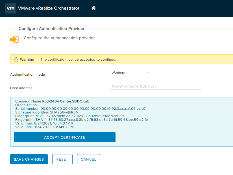Image resolution: width=233 pixels, height=175 pixels.
Task: Click the SHA-1 fingerprint line
Action: pyautogui.click(x=81, y=120)
